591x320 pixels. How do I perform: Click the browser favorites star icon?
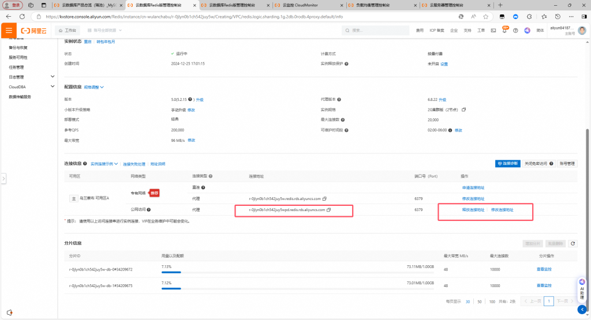[x=485, y=17]
